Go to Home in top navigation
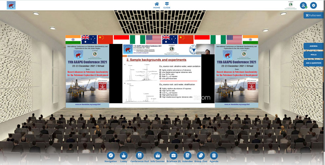The image size is (325, 165). pos(157,5)
